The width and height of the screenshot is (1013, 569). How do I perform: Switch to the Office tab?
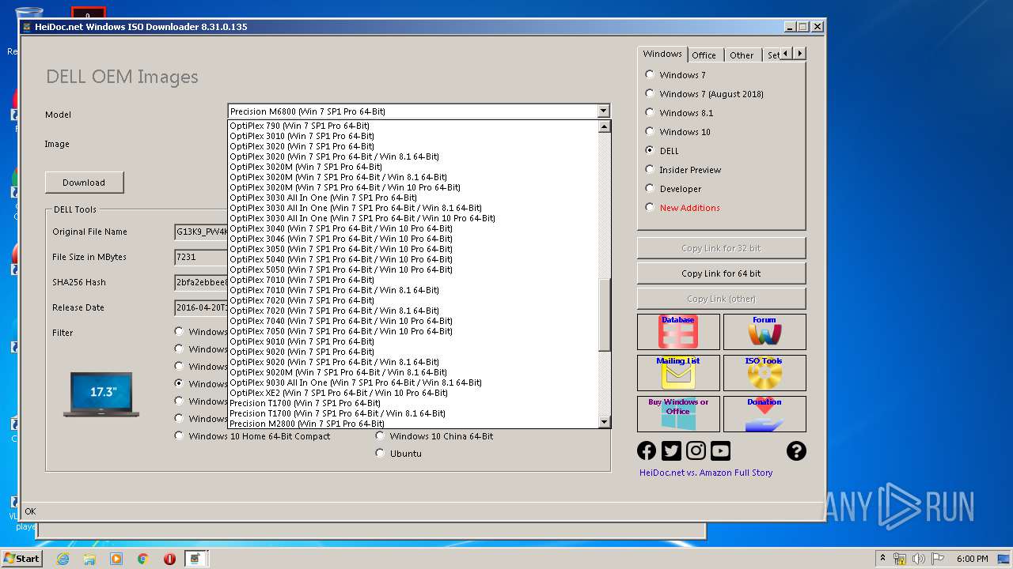click(x=704, y=55)
